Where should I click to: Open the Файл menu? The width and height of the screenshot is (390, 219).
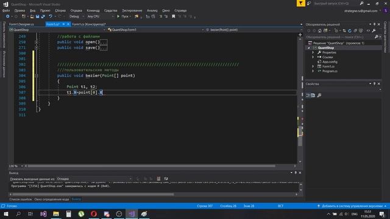coord(6,10)
